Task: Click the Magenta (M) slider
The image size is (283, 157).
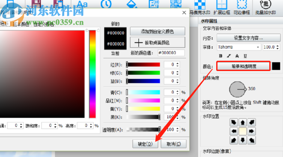Action: click(x=143, y=101)
